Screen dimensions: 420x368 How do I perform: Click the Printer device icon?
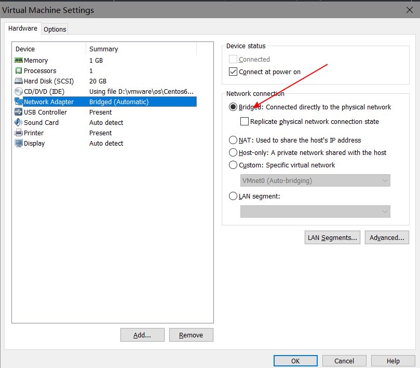pyautogui.click(x=19, y=133)
